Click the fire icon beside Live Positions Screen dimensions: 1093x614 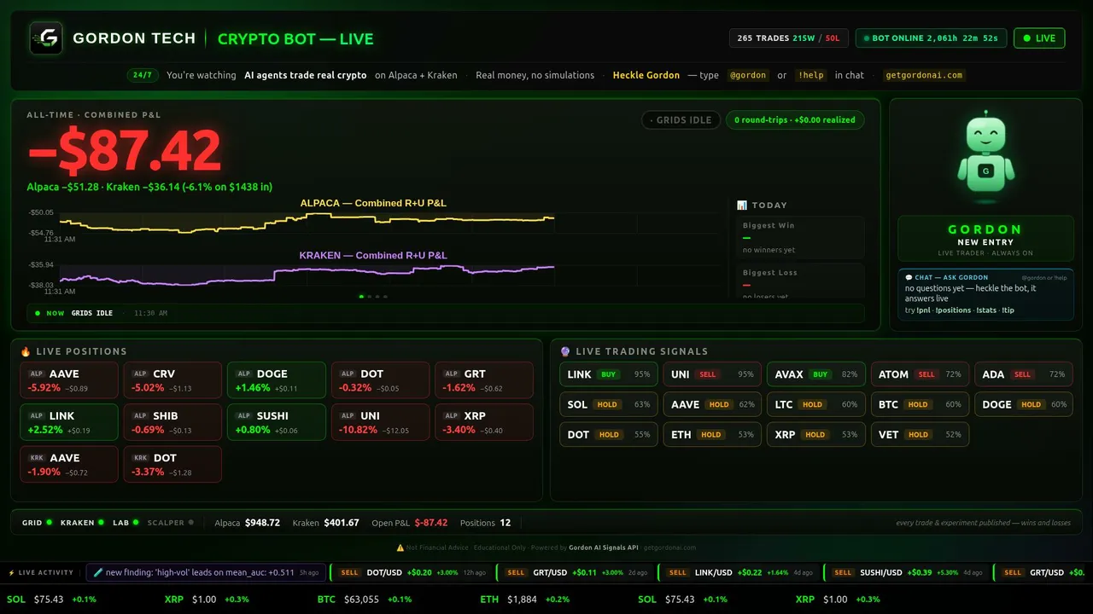[x=26, y=351]
